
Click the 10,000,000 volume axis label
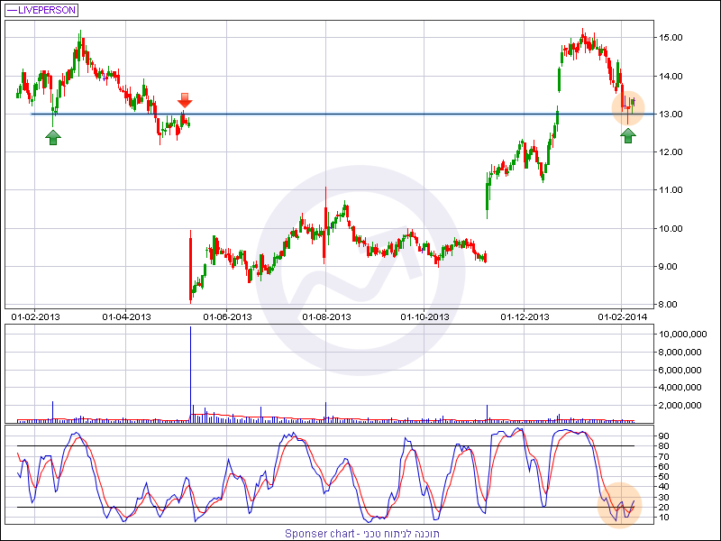click(682, 335)
